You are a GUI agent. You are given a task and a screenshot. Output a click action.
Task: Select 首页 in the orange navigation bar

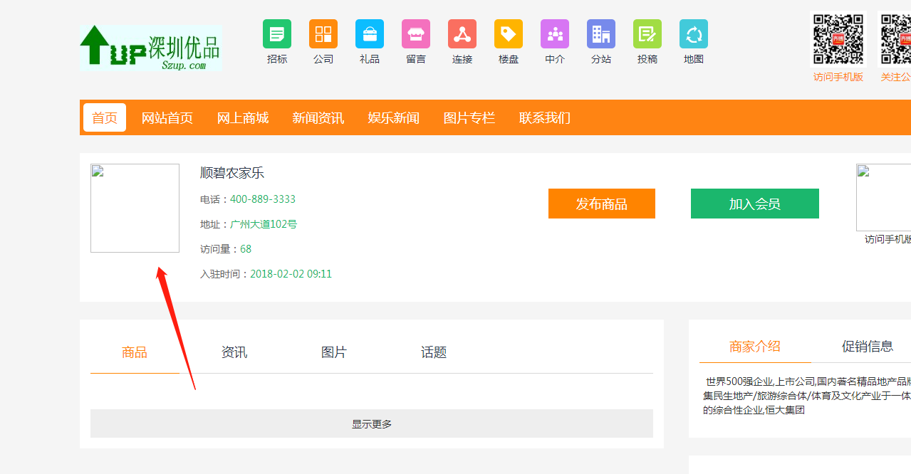click(x=105, y=117)
